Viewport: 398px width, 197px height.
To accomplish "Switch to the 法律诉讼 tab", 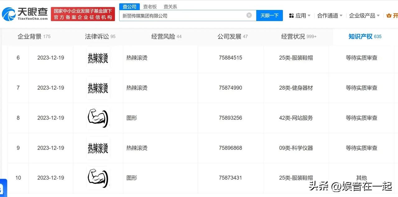I will pyautogui.click(x=100, y=36).
